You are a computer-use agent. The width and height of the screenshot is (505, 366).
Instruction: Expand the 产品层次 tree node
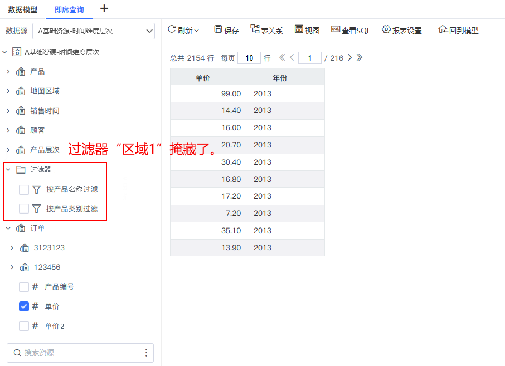tap(8, 150)
